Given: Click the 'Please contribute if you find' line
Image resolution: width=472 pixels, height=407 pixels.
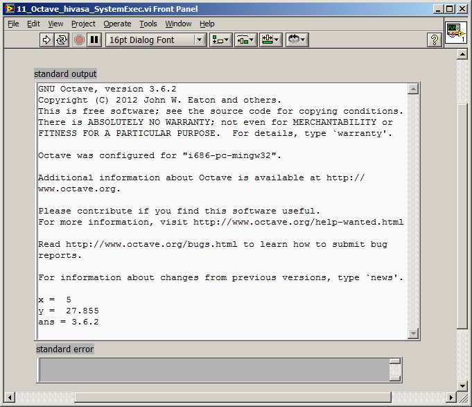Looking at the screenshot, I should click(x=179, y=211).
